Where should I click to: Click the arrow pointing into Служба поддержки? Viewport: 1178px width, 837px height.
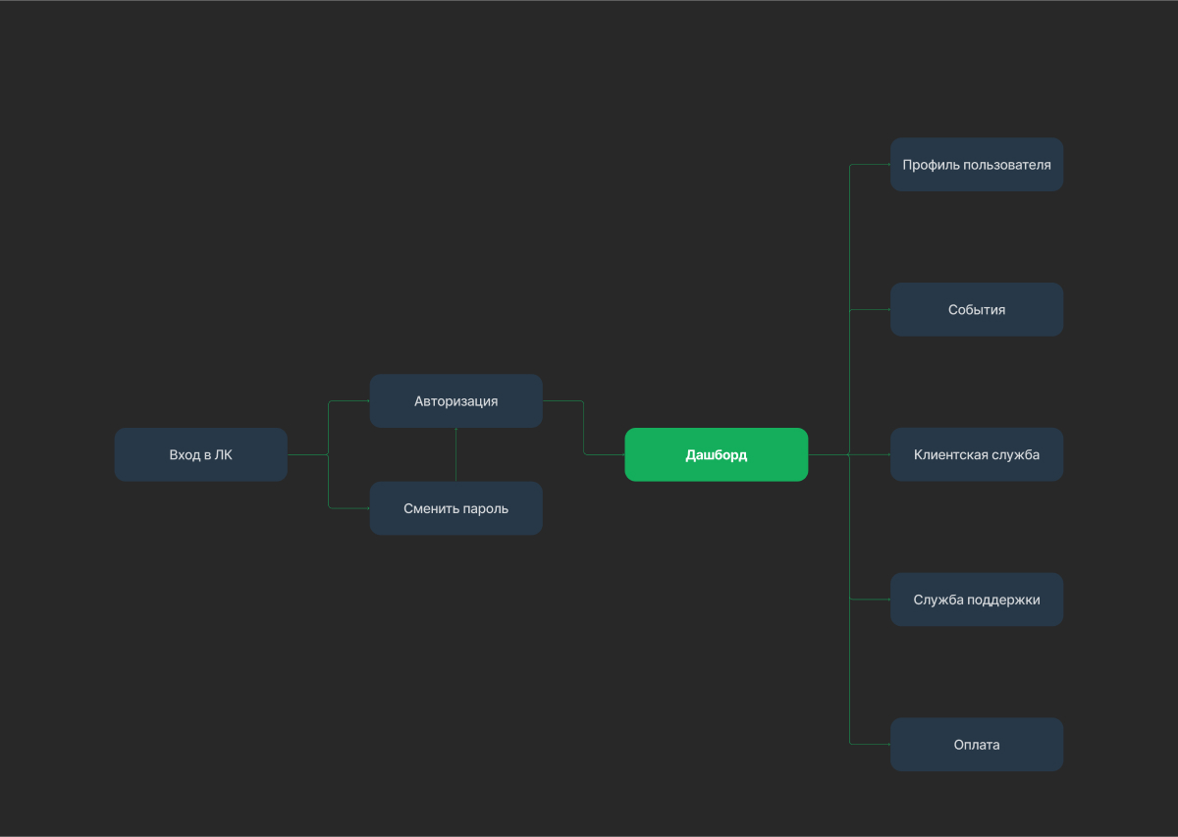point(870,600)
